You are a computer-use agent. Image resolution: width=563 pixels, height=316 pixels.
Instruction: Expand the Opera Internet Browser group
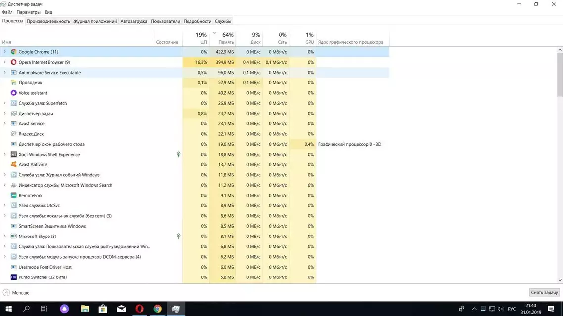[x=4, y=62]
